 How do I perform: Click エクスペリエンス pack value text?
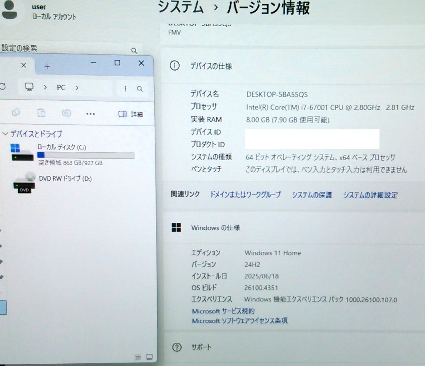(320, 300)
